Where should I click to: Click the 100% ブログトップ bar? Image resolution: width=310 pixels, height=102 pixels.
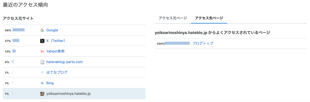(177, 43)
